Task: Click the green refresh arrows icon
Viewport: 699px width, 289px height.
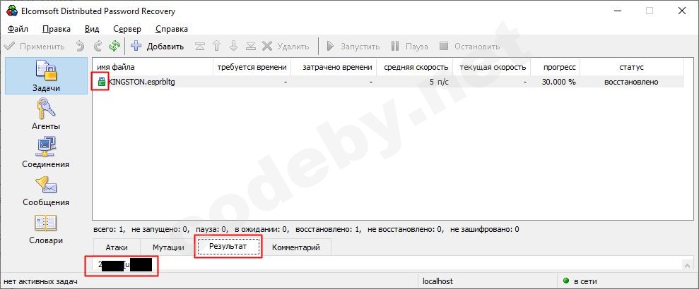Action: click(x=114, y=46)
